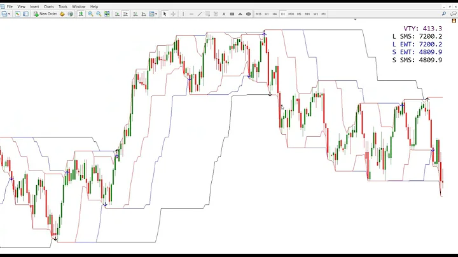Select the horizontal line tool
The image size is (458, 257).
click(191, 14)
